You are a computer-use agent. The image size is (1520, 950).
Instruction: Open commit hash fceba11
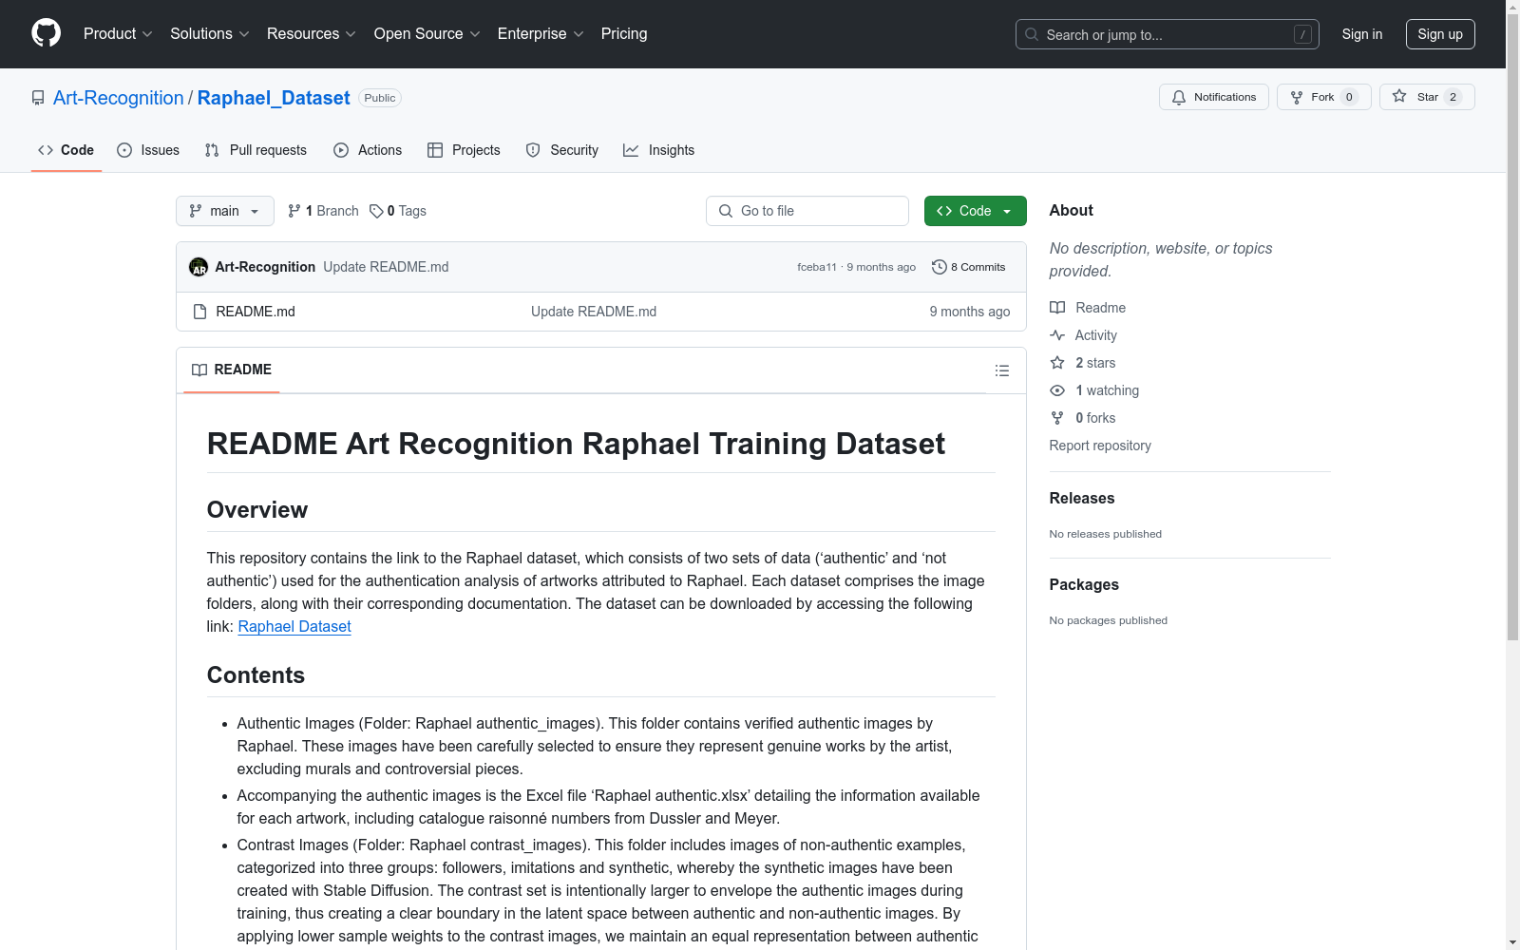coord(817,267)
